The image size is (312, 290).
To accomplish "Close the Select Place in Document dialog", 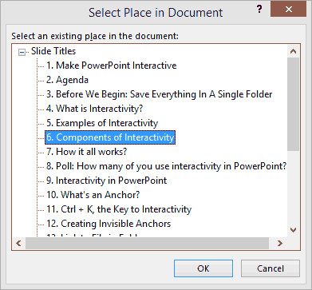I will point(289,9).
